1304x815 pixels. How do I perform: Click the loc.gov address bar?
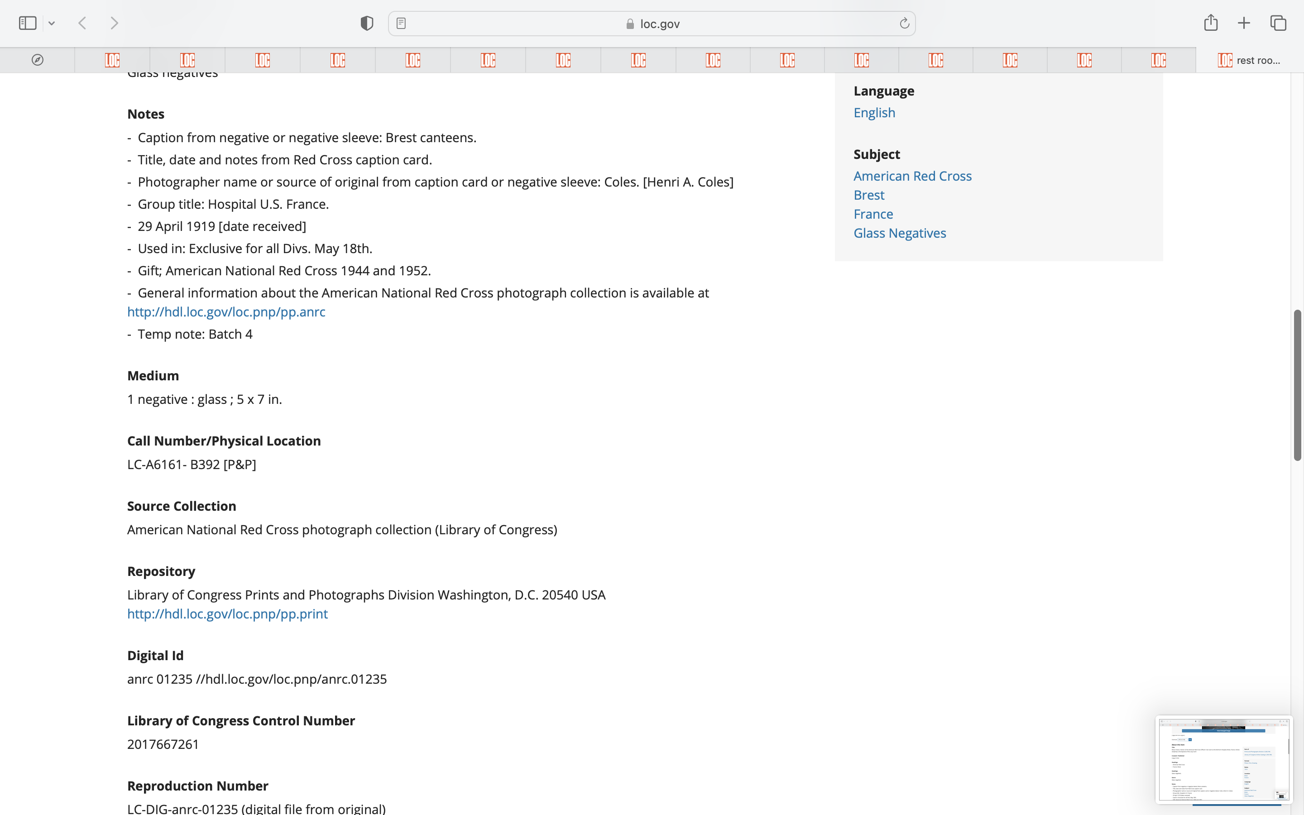coord(652,24)
